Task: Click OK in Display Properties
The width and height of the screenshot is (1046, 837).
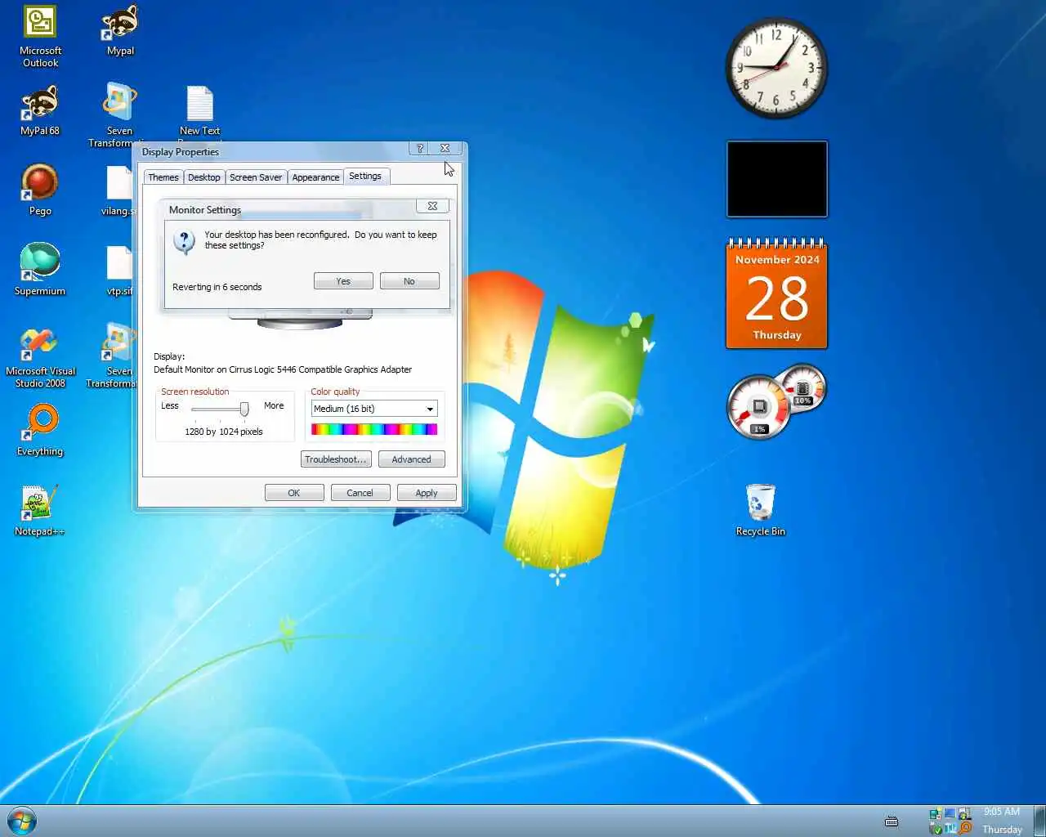Action: [294, 493]
